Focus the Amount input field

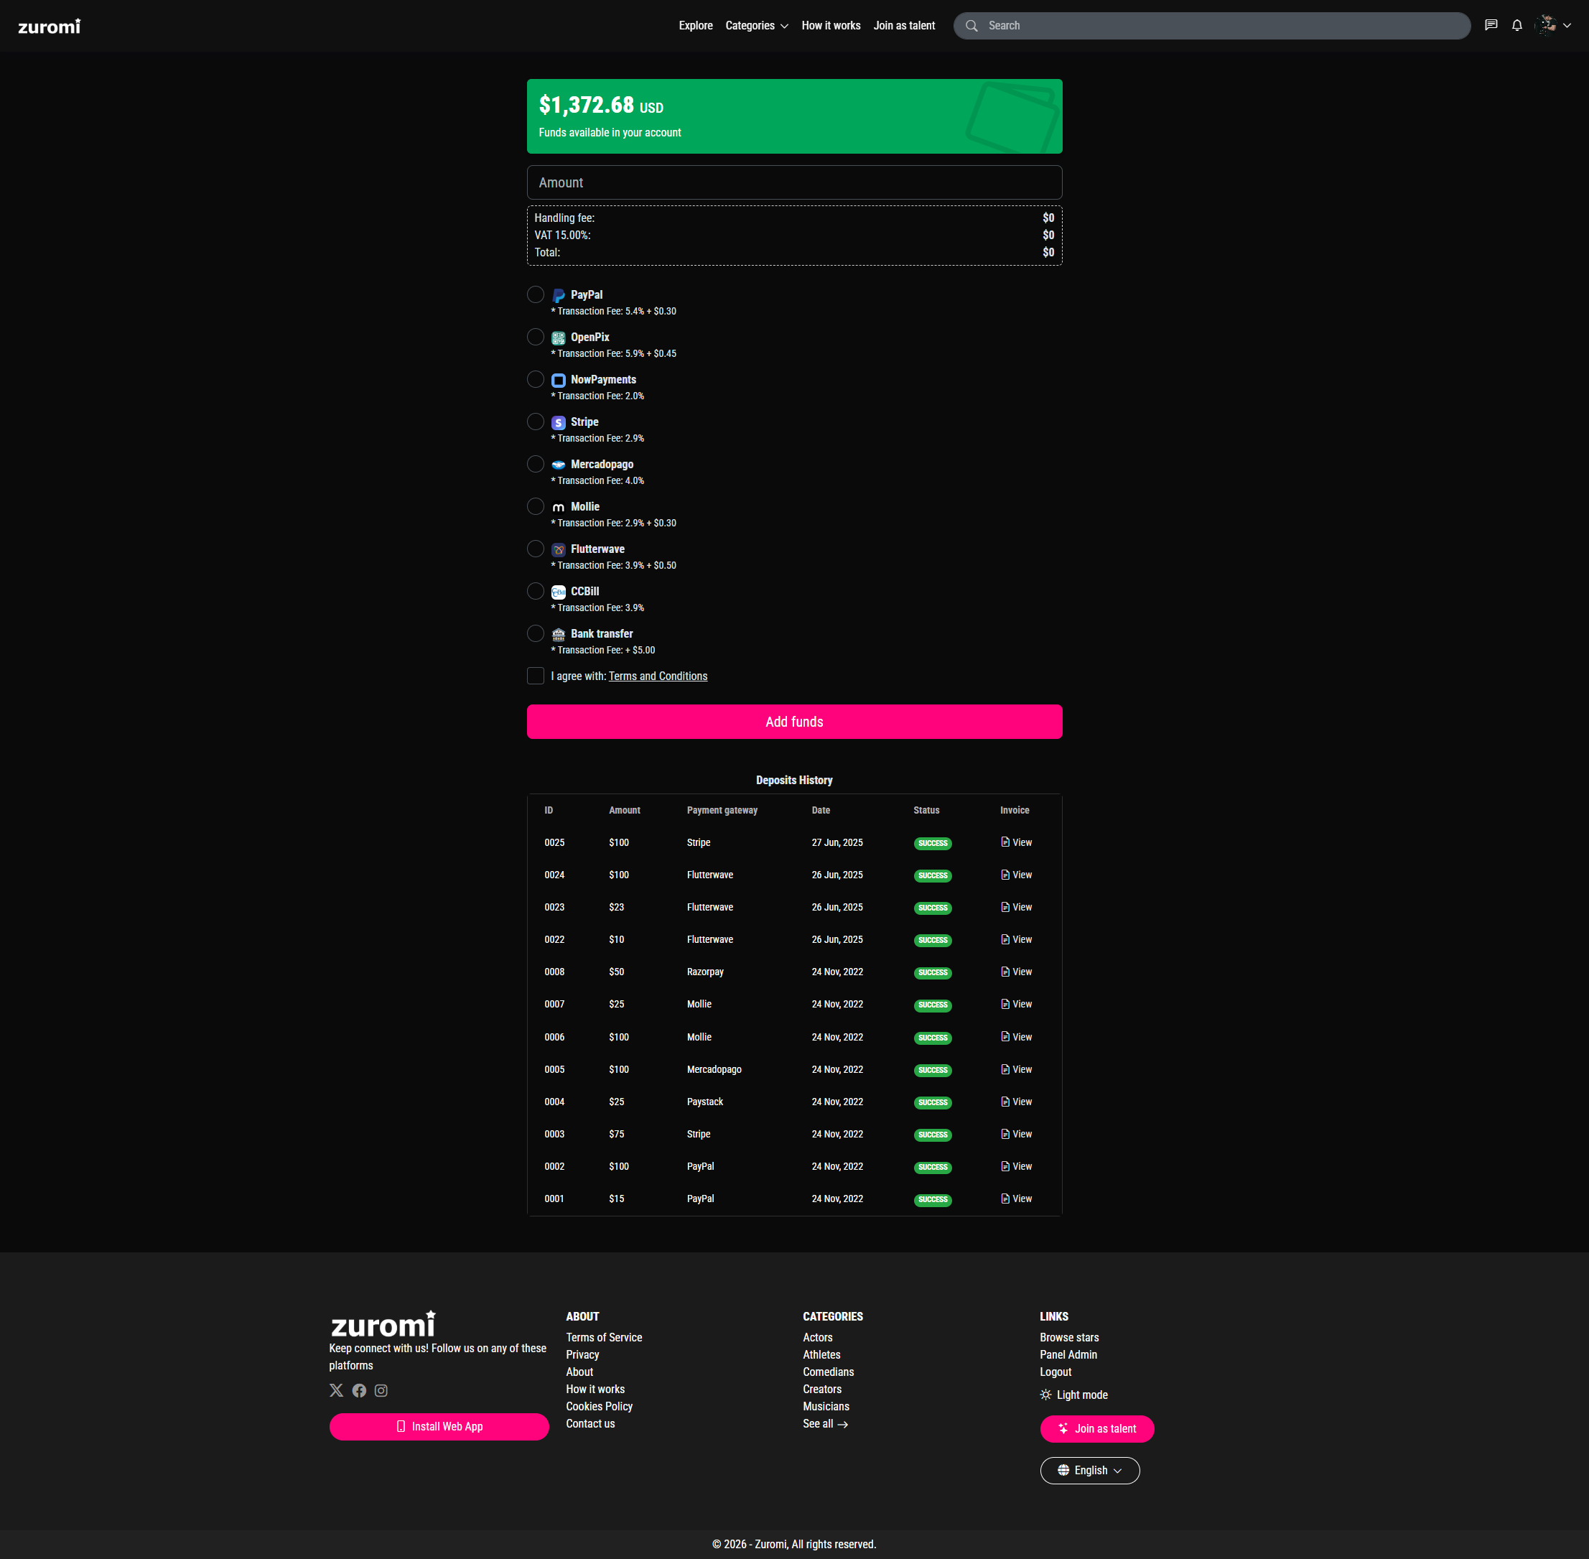(794, 182)
